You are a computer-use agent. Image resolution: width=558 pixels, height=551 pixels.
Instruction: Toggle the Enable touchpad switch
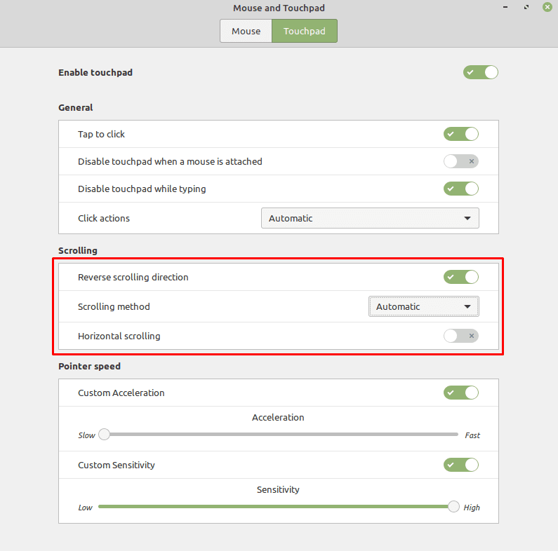(480, 72)
